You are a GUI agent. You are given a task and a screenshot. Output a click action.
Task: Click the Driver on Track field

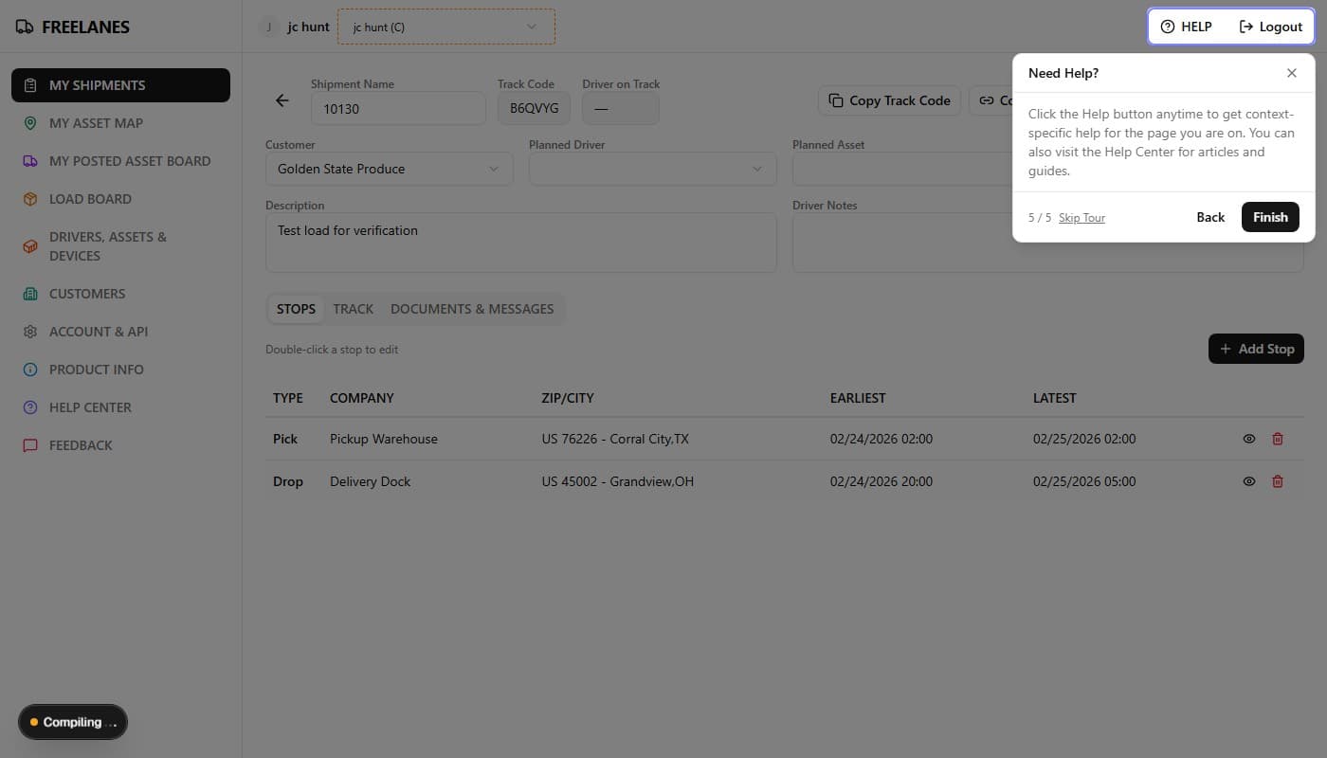(621, 109)
